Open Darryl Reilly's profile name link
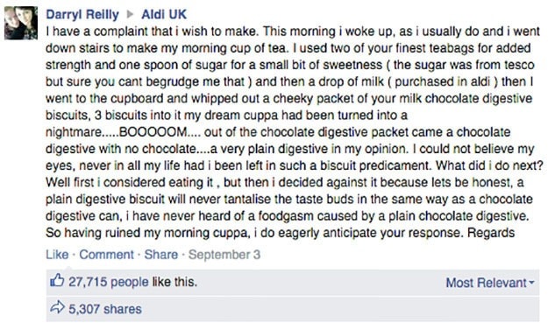Viewport: 548px width, 323px height. pos(82,14)
